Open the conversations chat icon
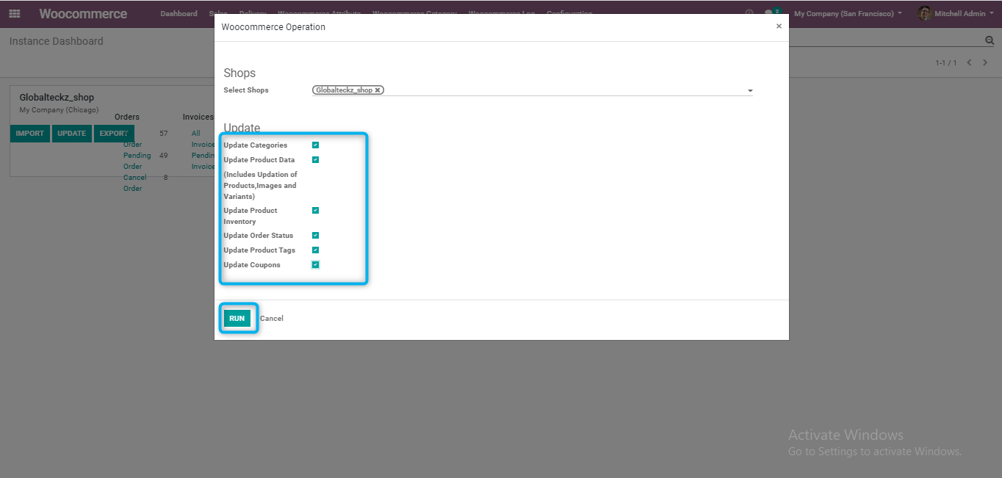The image size is (1002, 478). [769, 14]
